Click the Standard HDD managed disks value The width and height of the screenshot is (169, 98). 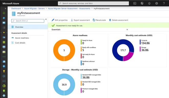tap(86, 78)
